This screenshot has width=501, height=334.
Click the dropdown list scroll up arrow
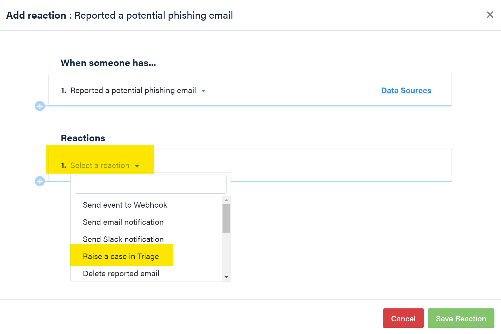(x=226, y=200)
